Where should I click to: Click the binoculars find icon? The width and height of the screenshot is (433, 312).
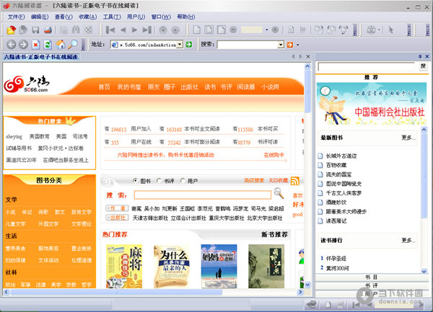click(x=76, y=30)
